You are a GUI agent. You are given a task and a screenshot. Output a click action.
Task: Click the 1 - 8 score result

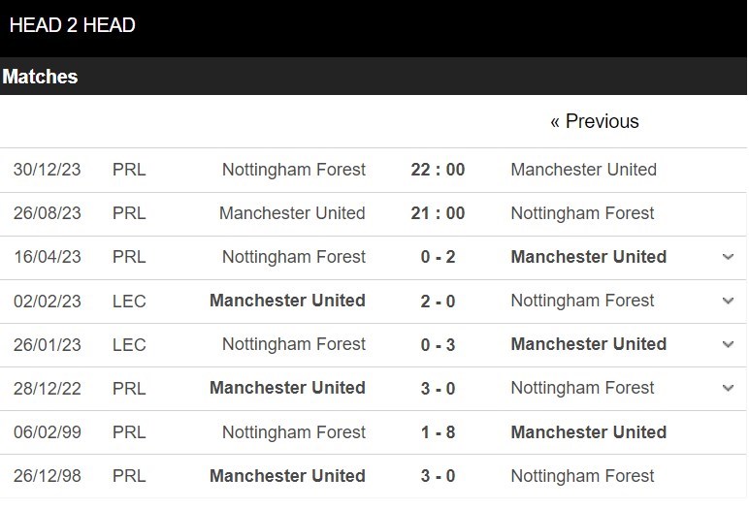click(438, 432)
